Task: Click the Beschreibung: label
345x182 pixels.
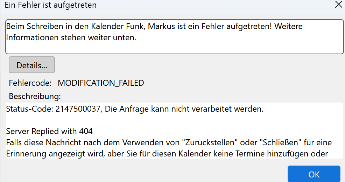Action: coord(35,96)
